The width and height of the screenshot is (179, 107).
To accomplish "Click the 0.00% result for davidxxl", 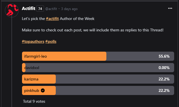I will tap(164, 68).
